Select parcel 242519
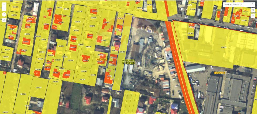 (26, 42)
